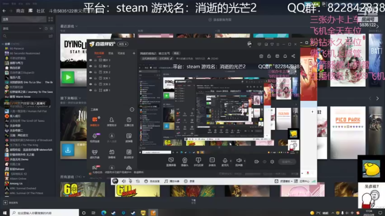Click the green play button for Dying Light
Screen dimensions: 385x216
(x=68, y=77)
